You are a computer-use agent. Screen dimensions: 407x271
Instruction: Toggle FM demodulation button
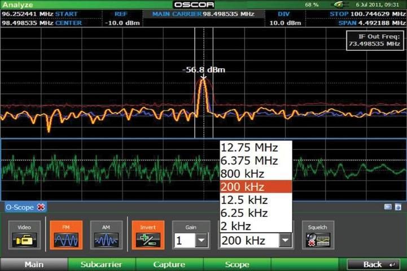(x=66, y=235)
